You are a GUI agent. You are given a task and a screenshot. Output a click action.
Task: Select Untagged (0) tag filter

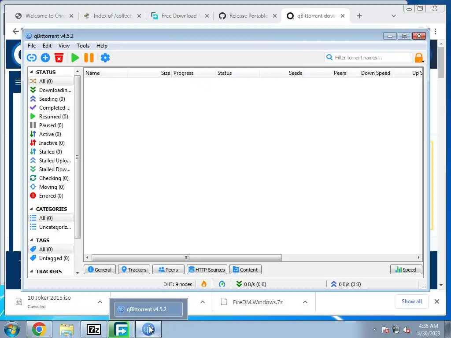point(51,258)
